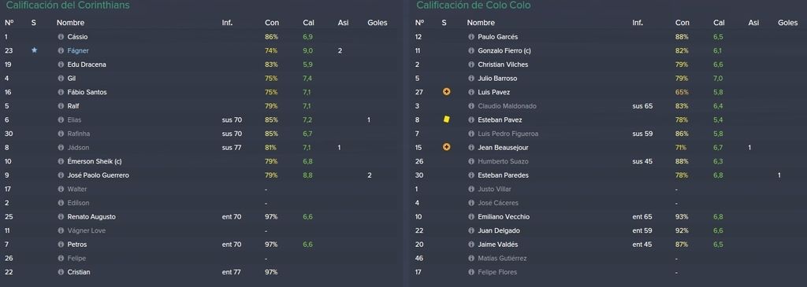Open Fágner's player profile
The height and width of the screenshot is (287, 807).
[x=78, y=50]
